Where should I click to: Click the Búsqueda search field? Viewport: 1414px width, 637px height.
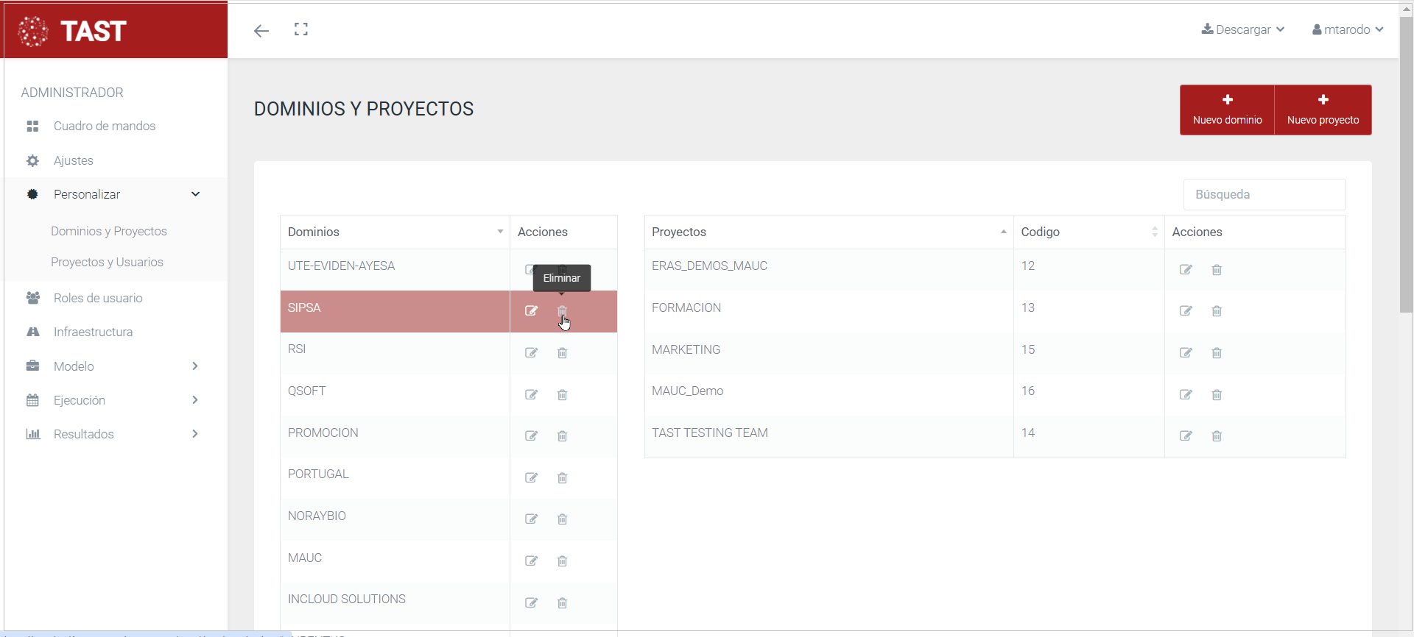coord(1264,194)
